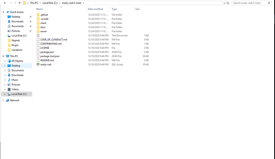275x159 pixels.
Task: Collapse the This PC tree section
Action: pyautogui.click(x=3, y=56)
